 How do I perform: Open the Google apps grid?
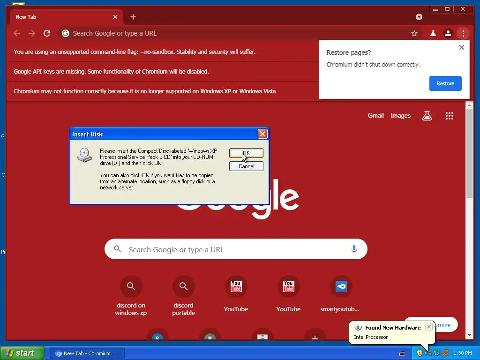pos(450,115)
